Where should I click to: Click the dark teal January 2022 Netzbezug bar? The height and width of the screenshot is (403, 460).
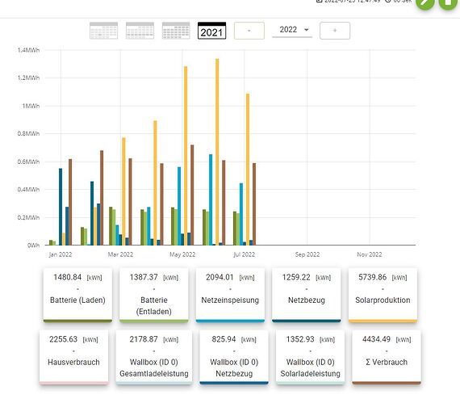point(61,207)
